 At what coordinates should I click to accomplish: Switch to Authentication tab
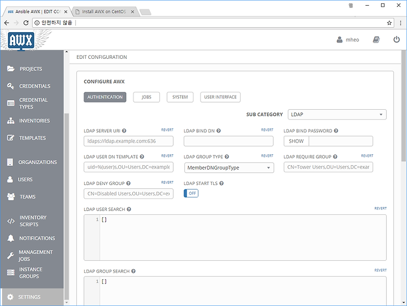(x=105, y=97)
